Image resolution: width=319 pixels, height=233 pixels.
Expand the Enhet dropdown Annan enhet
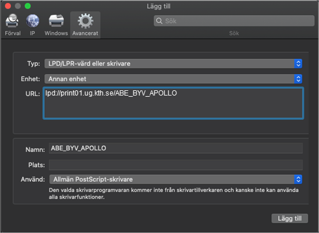[173, 79]
